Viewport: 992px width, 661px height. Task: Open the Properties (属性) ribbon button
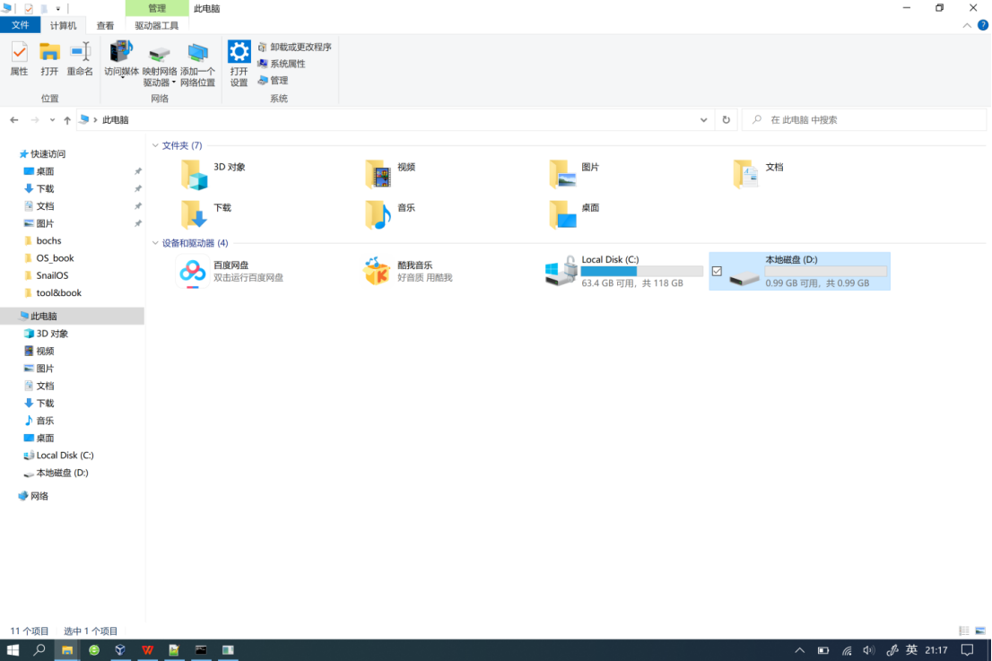19,59
